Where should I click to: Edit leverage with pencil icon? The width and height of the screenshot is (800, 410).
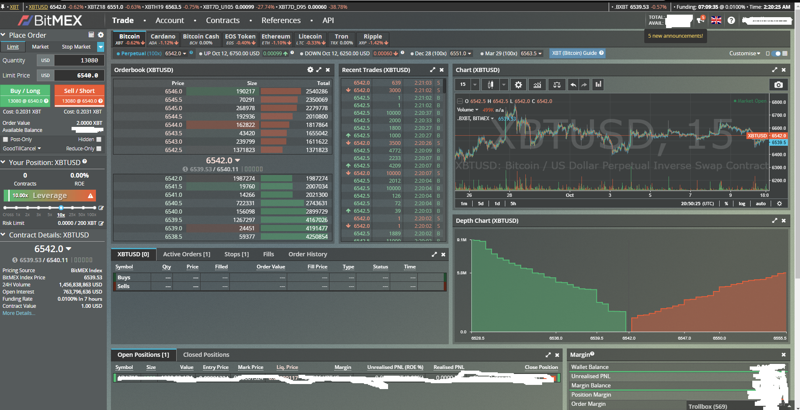pyautogui.click(x=101, y=208)
